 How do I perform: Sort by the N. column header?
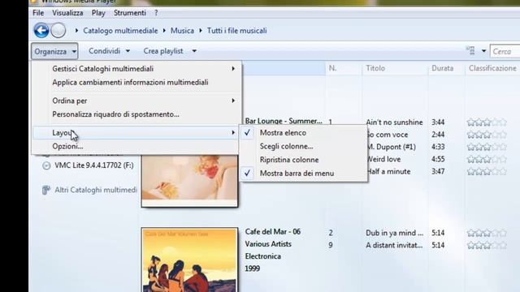(x=343, y=68)
